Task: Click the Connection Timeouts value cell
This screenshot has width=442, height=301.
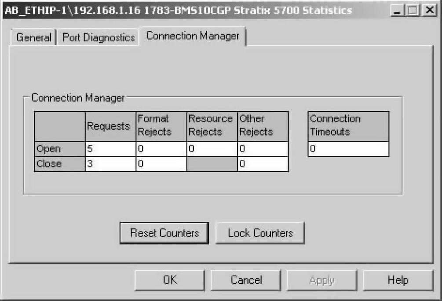Action: (348, 149)
